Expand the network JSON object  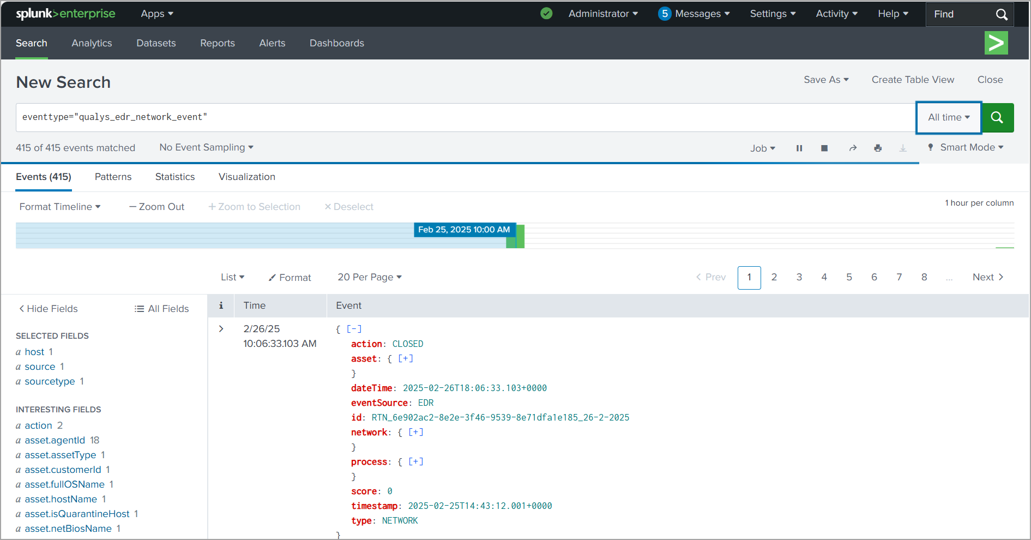point(415,432)
